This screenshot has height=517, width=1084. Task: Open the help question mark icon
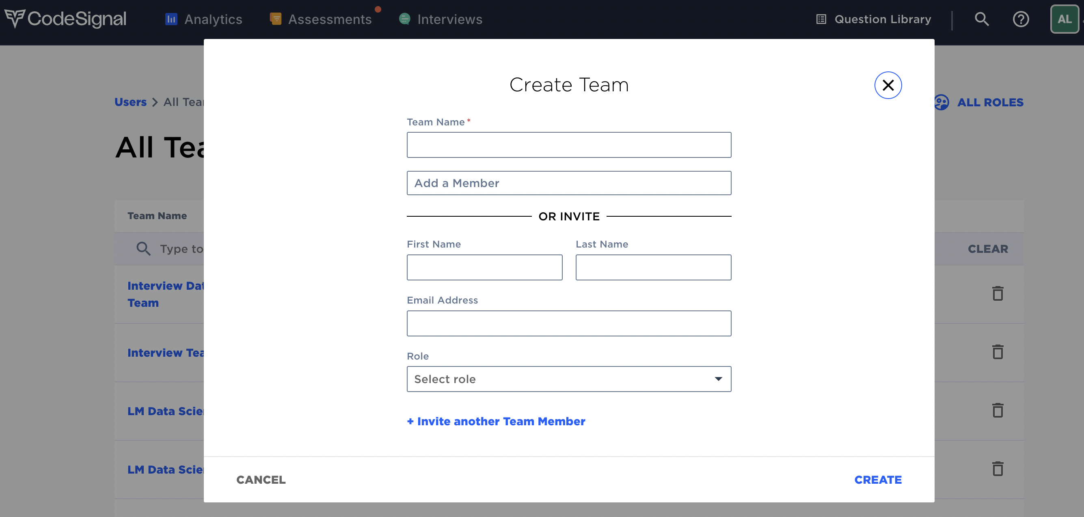(x=1020, y=19)
